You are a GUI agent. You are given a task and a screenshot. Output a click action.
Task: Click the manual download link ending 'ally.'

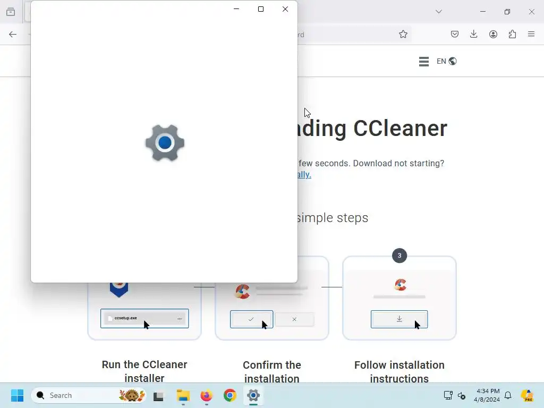(304, 174)
